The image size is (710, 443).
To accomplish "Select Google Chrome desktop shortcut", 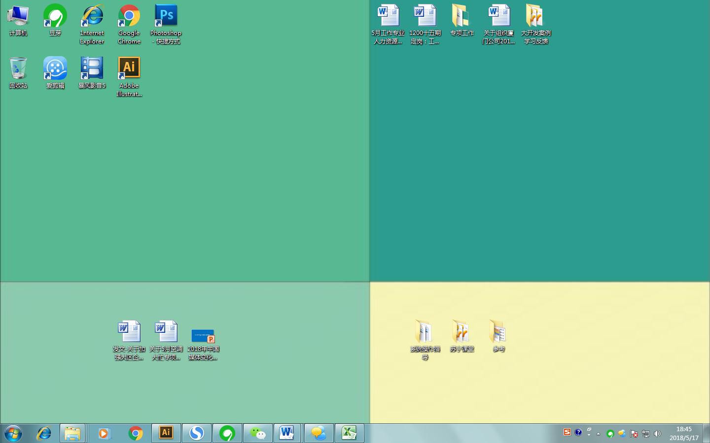I will (x=129, y=16).
